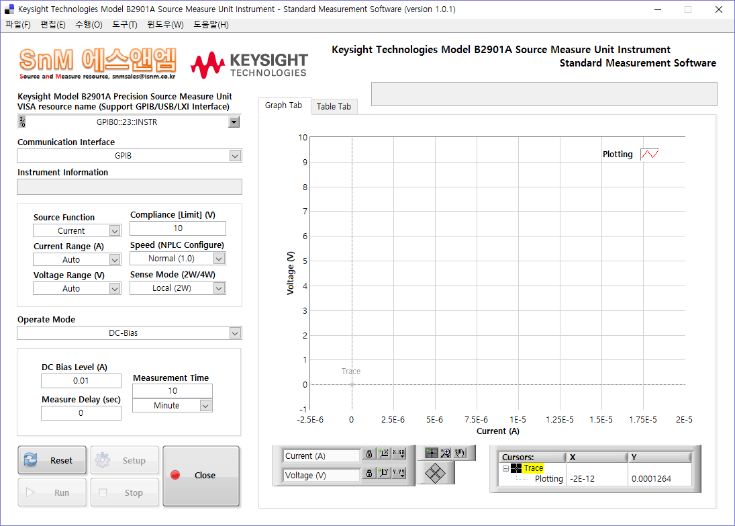Open the 도움말(H) menu
This screenshot has height=526, width=735.
coord(211,25)
